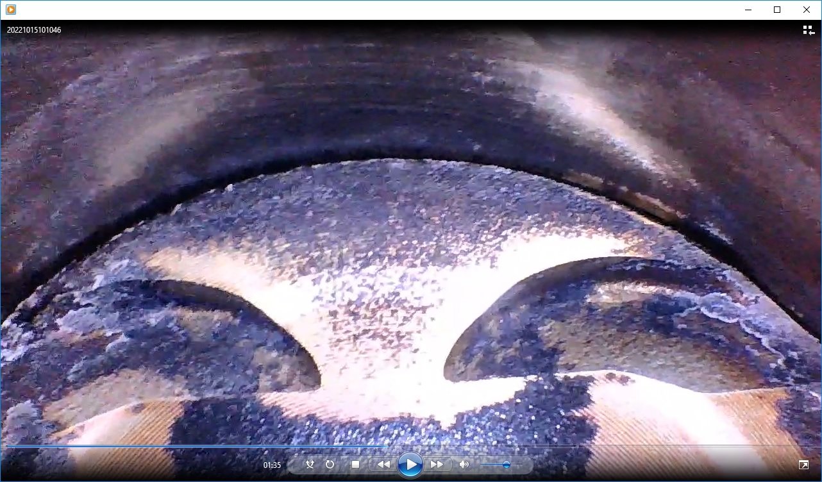This screenshot has width=822, height=482.
Task: Switch to Library view
Action: [809, 30]
